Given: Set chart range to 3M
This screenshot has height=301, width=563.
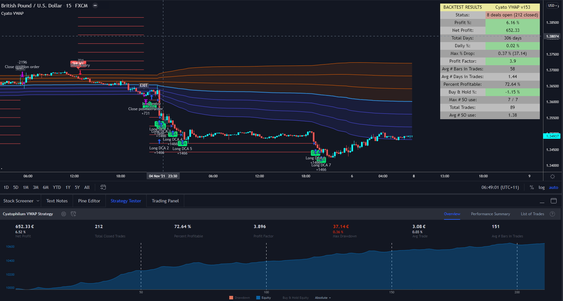Looking at the screenshot, I should (36, 188).
